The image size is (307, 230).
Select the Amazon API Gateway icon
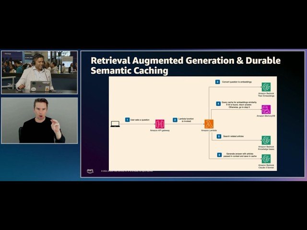160,124
